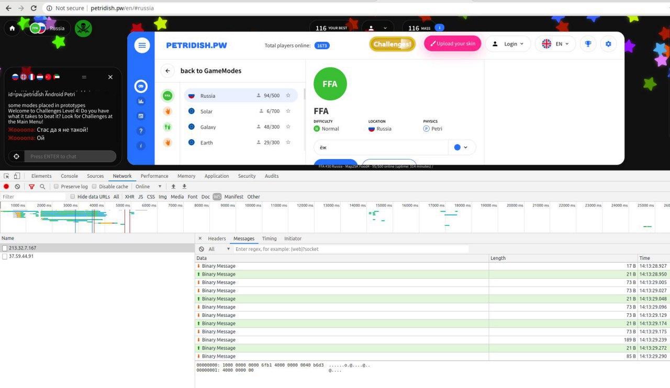Viewport: 670px width, 388px height.
Task: Open the hamburger menu in Petridish panel
Action: coord(142,45)
